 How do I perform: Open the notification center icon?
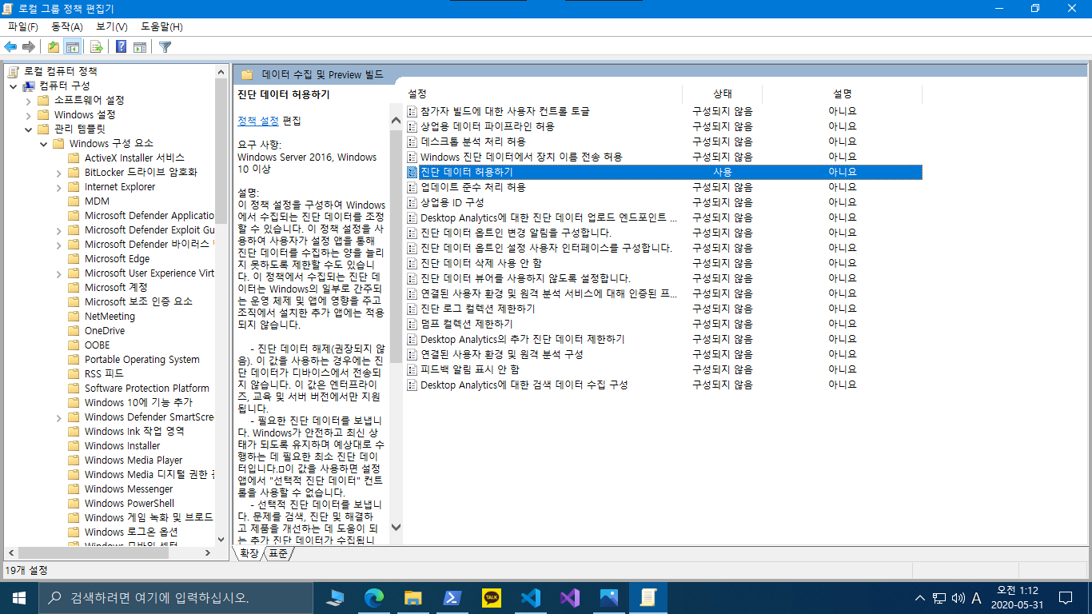pyautogui.click(x=1066, y=598)
